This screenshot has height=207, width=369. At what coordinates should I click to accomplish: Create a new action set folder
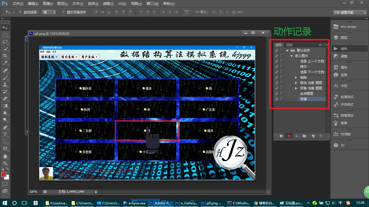point(304,136)
